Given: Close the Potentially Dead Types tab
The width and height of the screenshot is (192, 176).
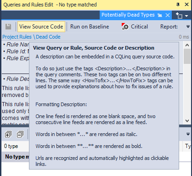Looking at the screenshot, I should (168, 15).
